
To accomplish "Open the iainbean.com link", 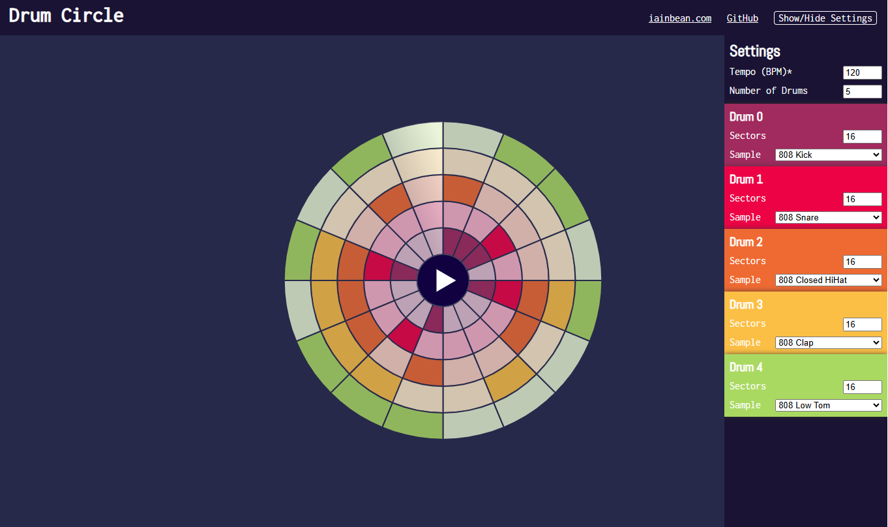I will (x=679, y=18).
